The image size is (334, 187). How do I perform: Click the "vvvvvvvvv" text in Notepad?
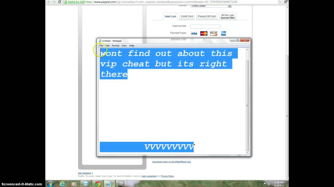pyautogui.click(x=169, y=147)
